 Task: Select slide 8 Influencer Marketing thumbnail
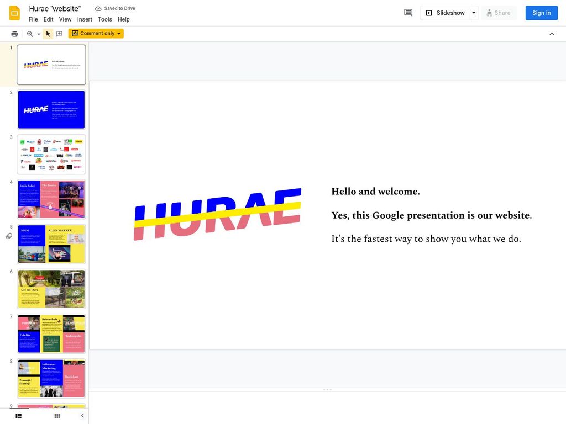(x=51, y=379)
